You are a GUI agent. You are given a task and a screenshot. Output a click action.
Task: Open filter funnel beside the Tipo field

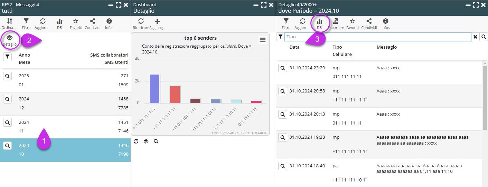pyautogui.click(x=281, y=37)
